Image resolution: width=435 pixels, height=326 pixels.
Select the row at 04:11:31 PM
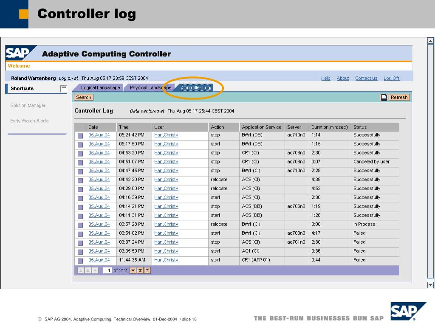80,216
